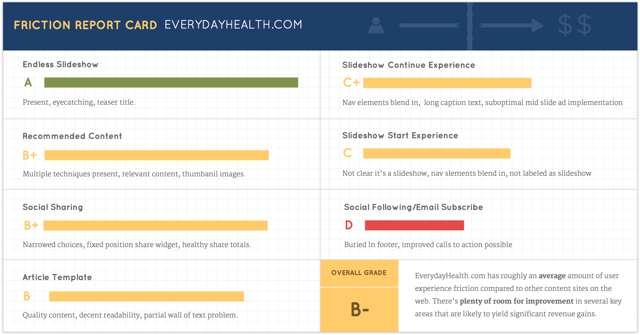Click the green Endless Slideshow grade bar
This screenshot has height=335, width=640.
pos(171,82)
